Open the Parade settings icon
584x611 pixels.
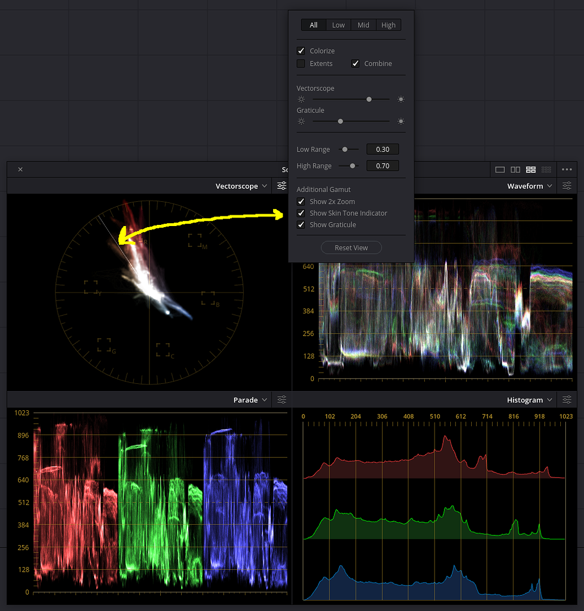pyautogui.click(x=281, y=400)
